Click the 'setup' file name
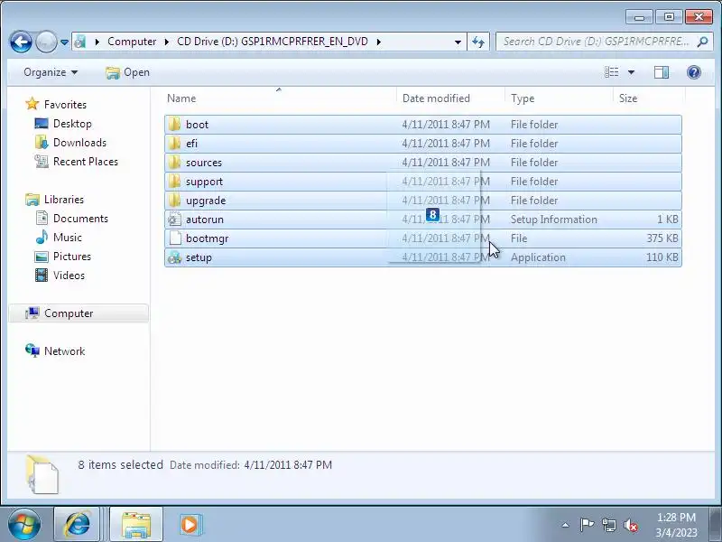 [x=199, y=257]
